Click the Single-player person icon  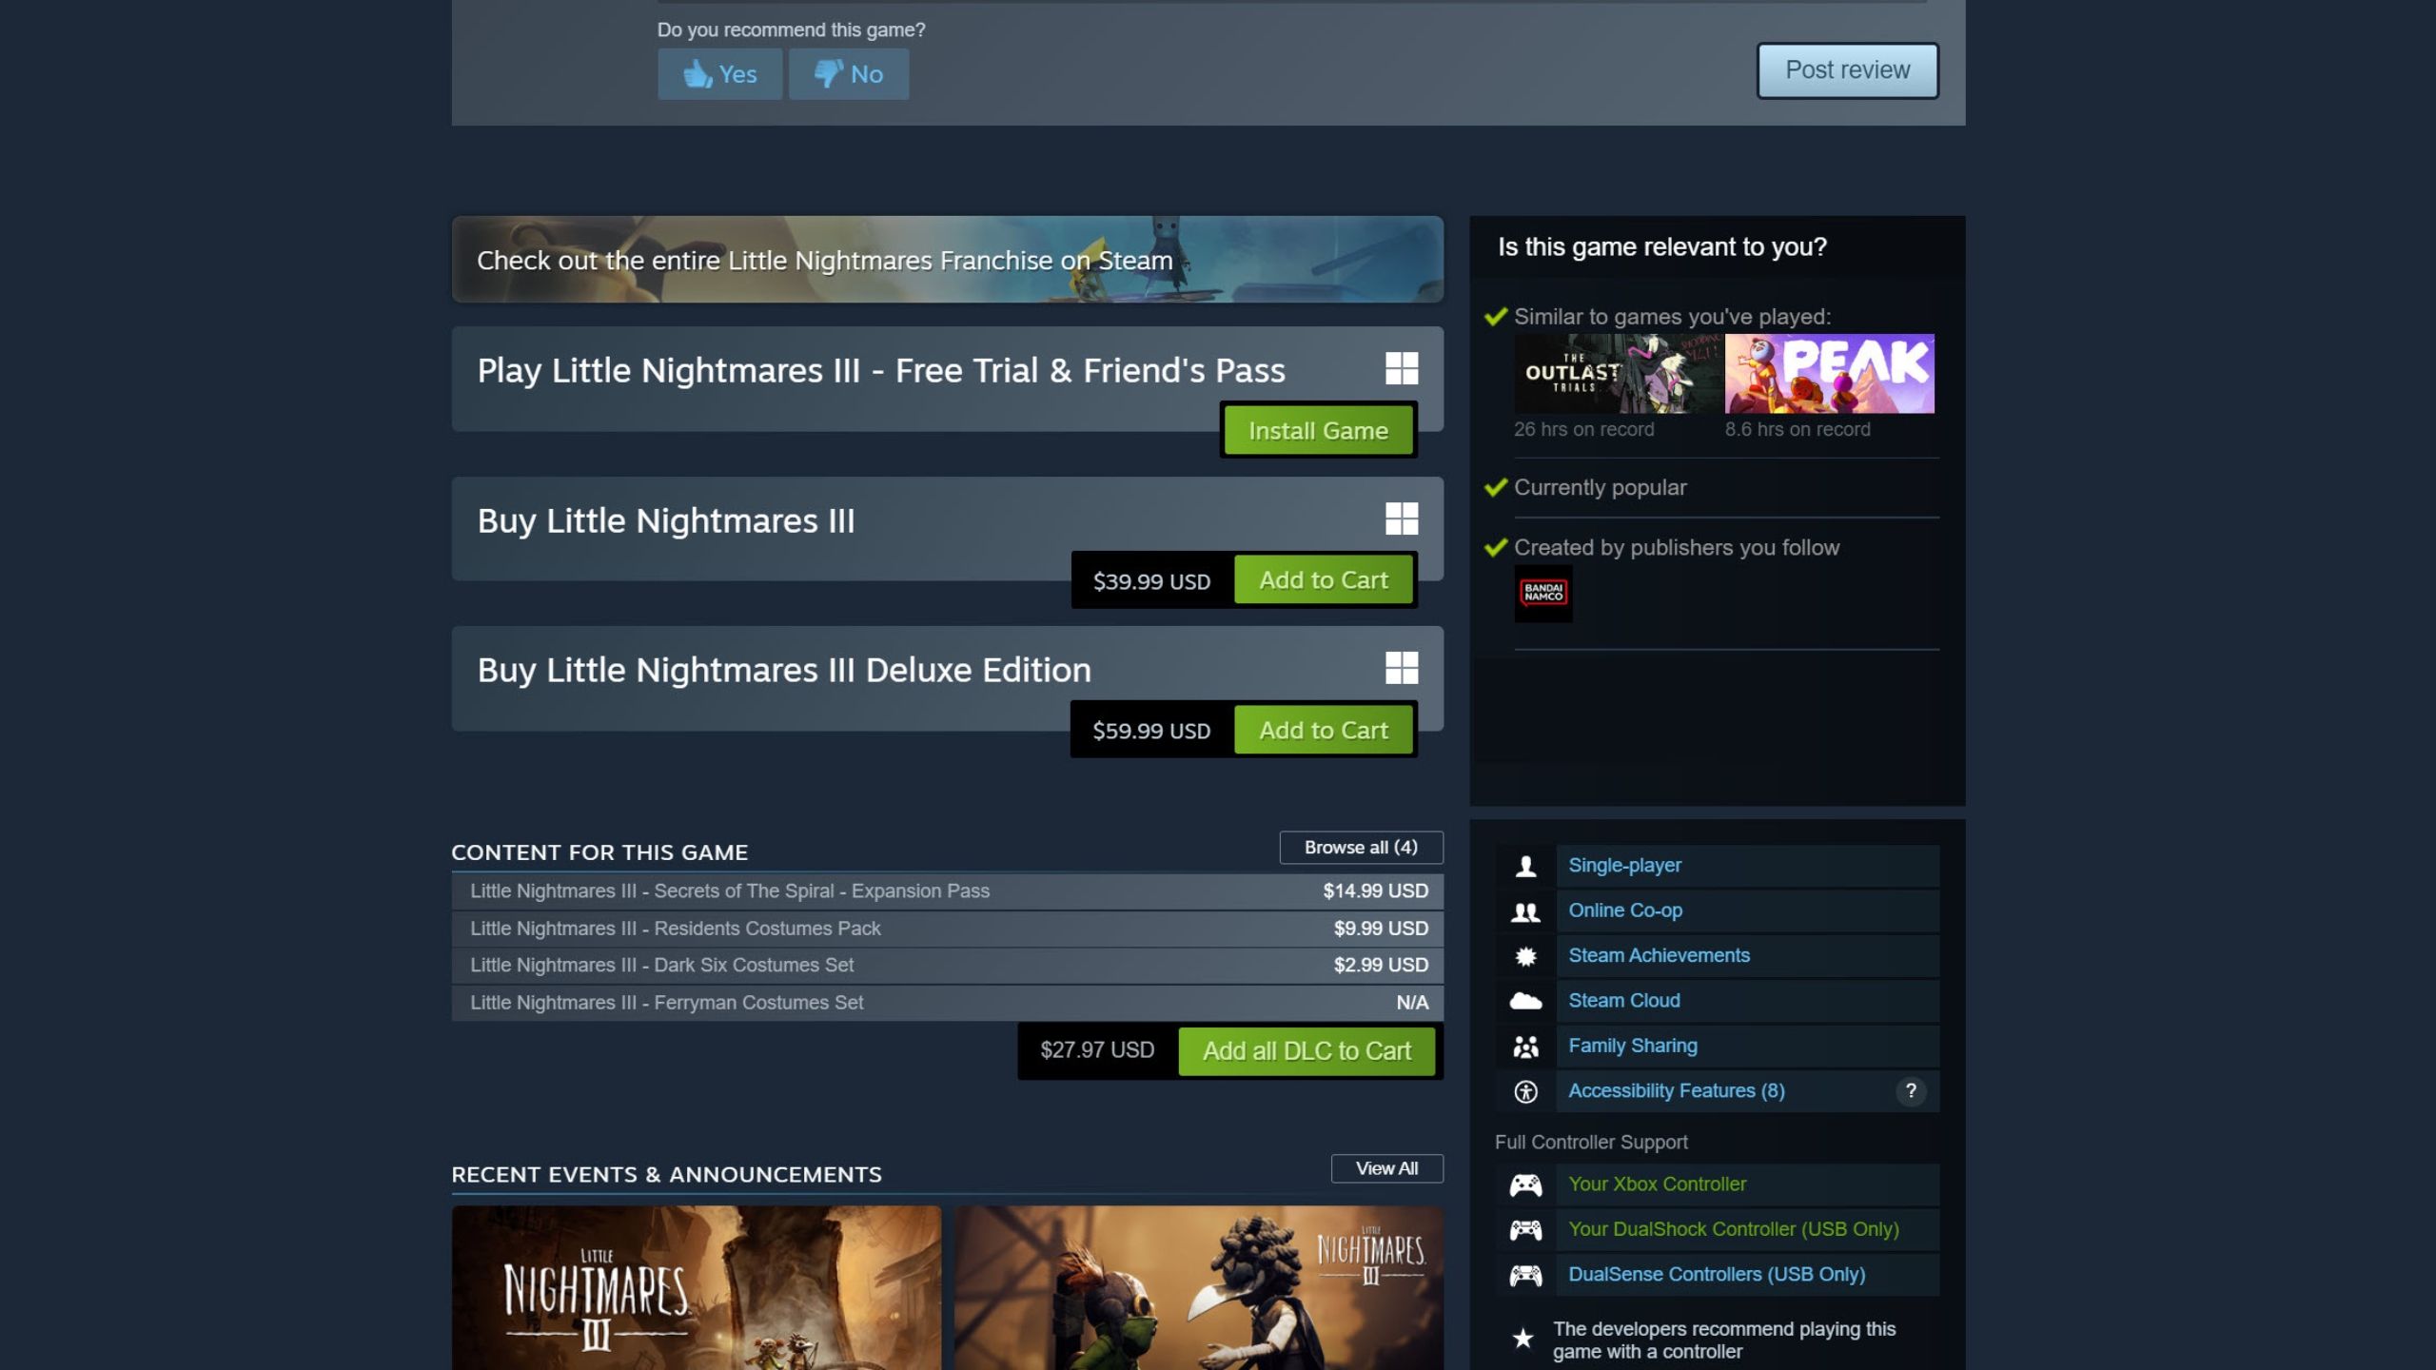coord(1526,865)
